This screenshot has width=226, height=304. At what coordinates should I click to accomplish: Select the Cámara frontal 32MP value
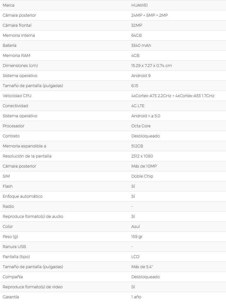[x=137, y=25]
